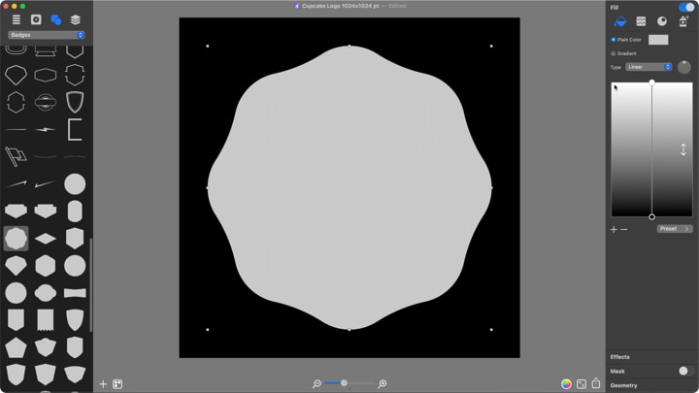
Task: Open the list view tab in the left panel
Action: 17,19
